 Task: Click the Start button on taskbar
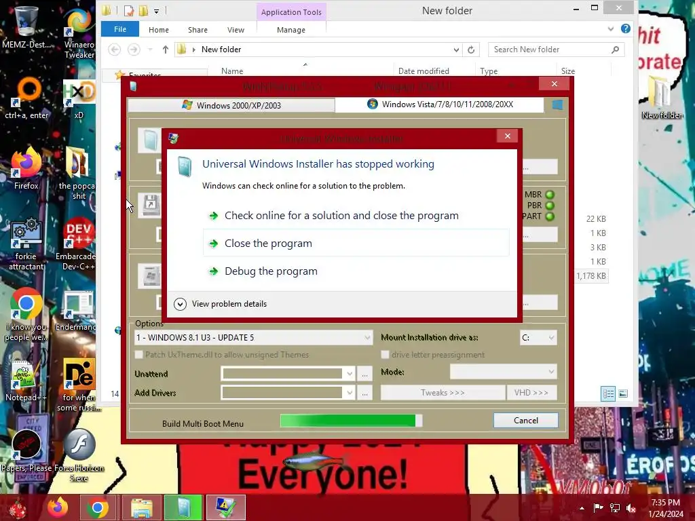pyautogui.click(x=18, y=507)
